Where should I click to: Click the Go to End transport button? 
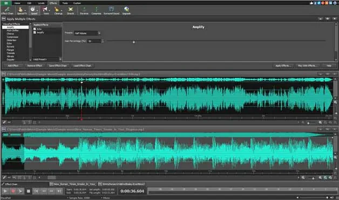coord(59,191)
